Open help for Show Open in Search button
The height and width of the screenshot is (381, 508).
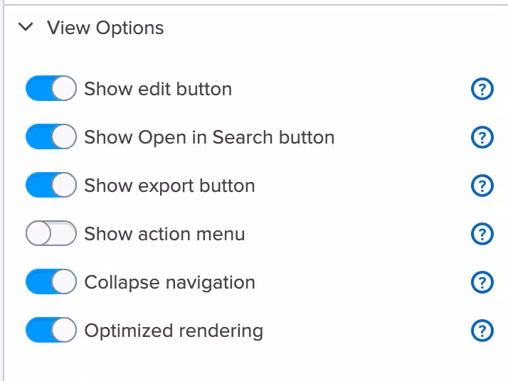(x=482, y=137)
